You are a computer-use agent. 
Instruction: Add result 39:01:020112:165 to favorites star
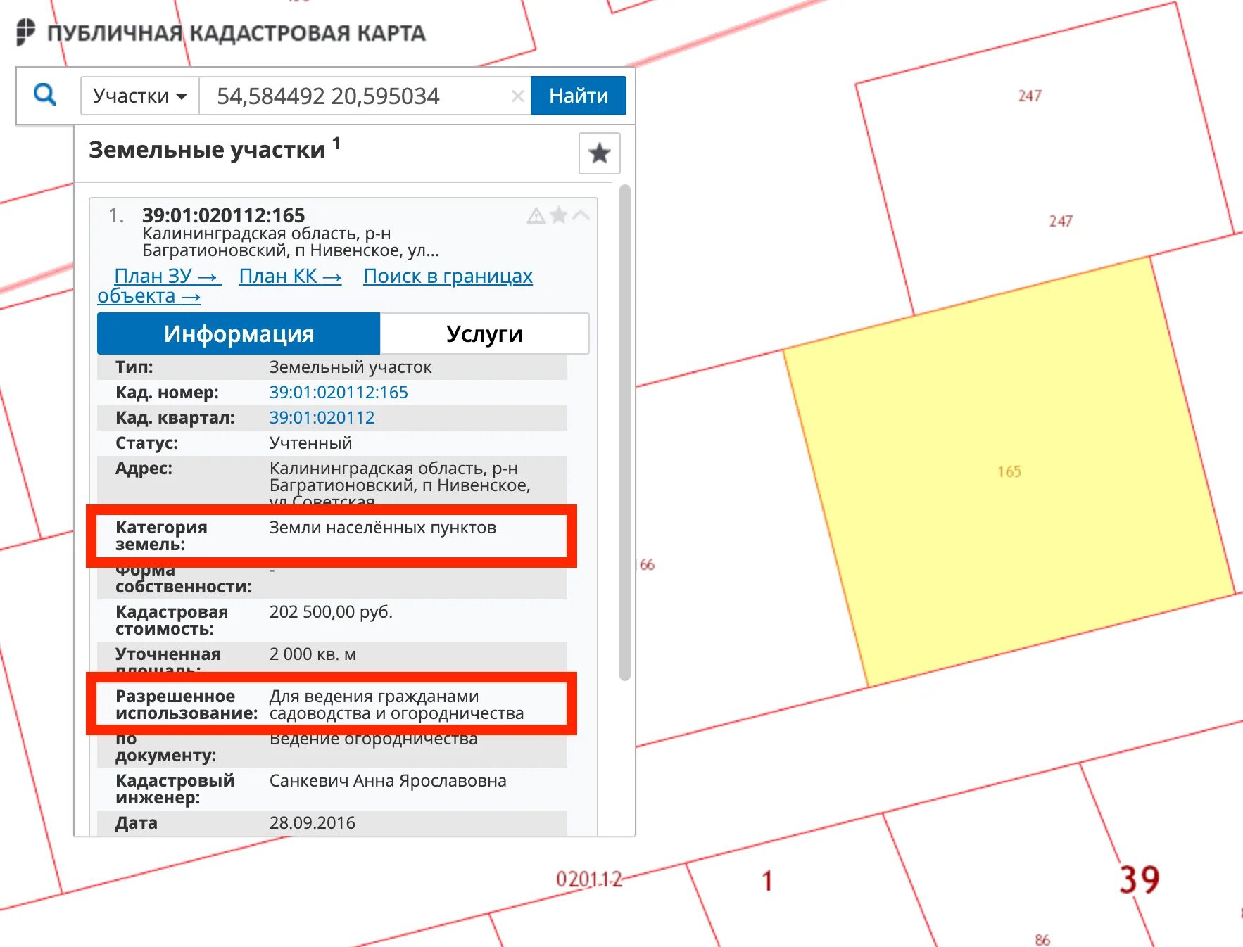pos(558,215)
